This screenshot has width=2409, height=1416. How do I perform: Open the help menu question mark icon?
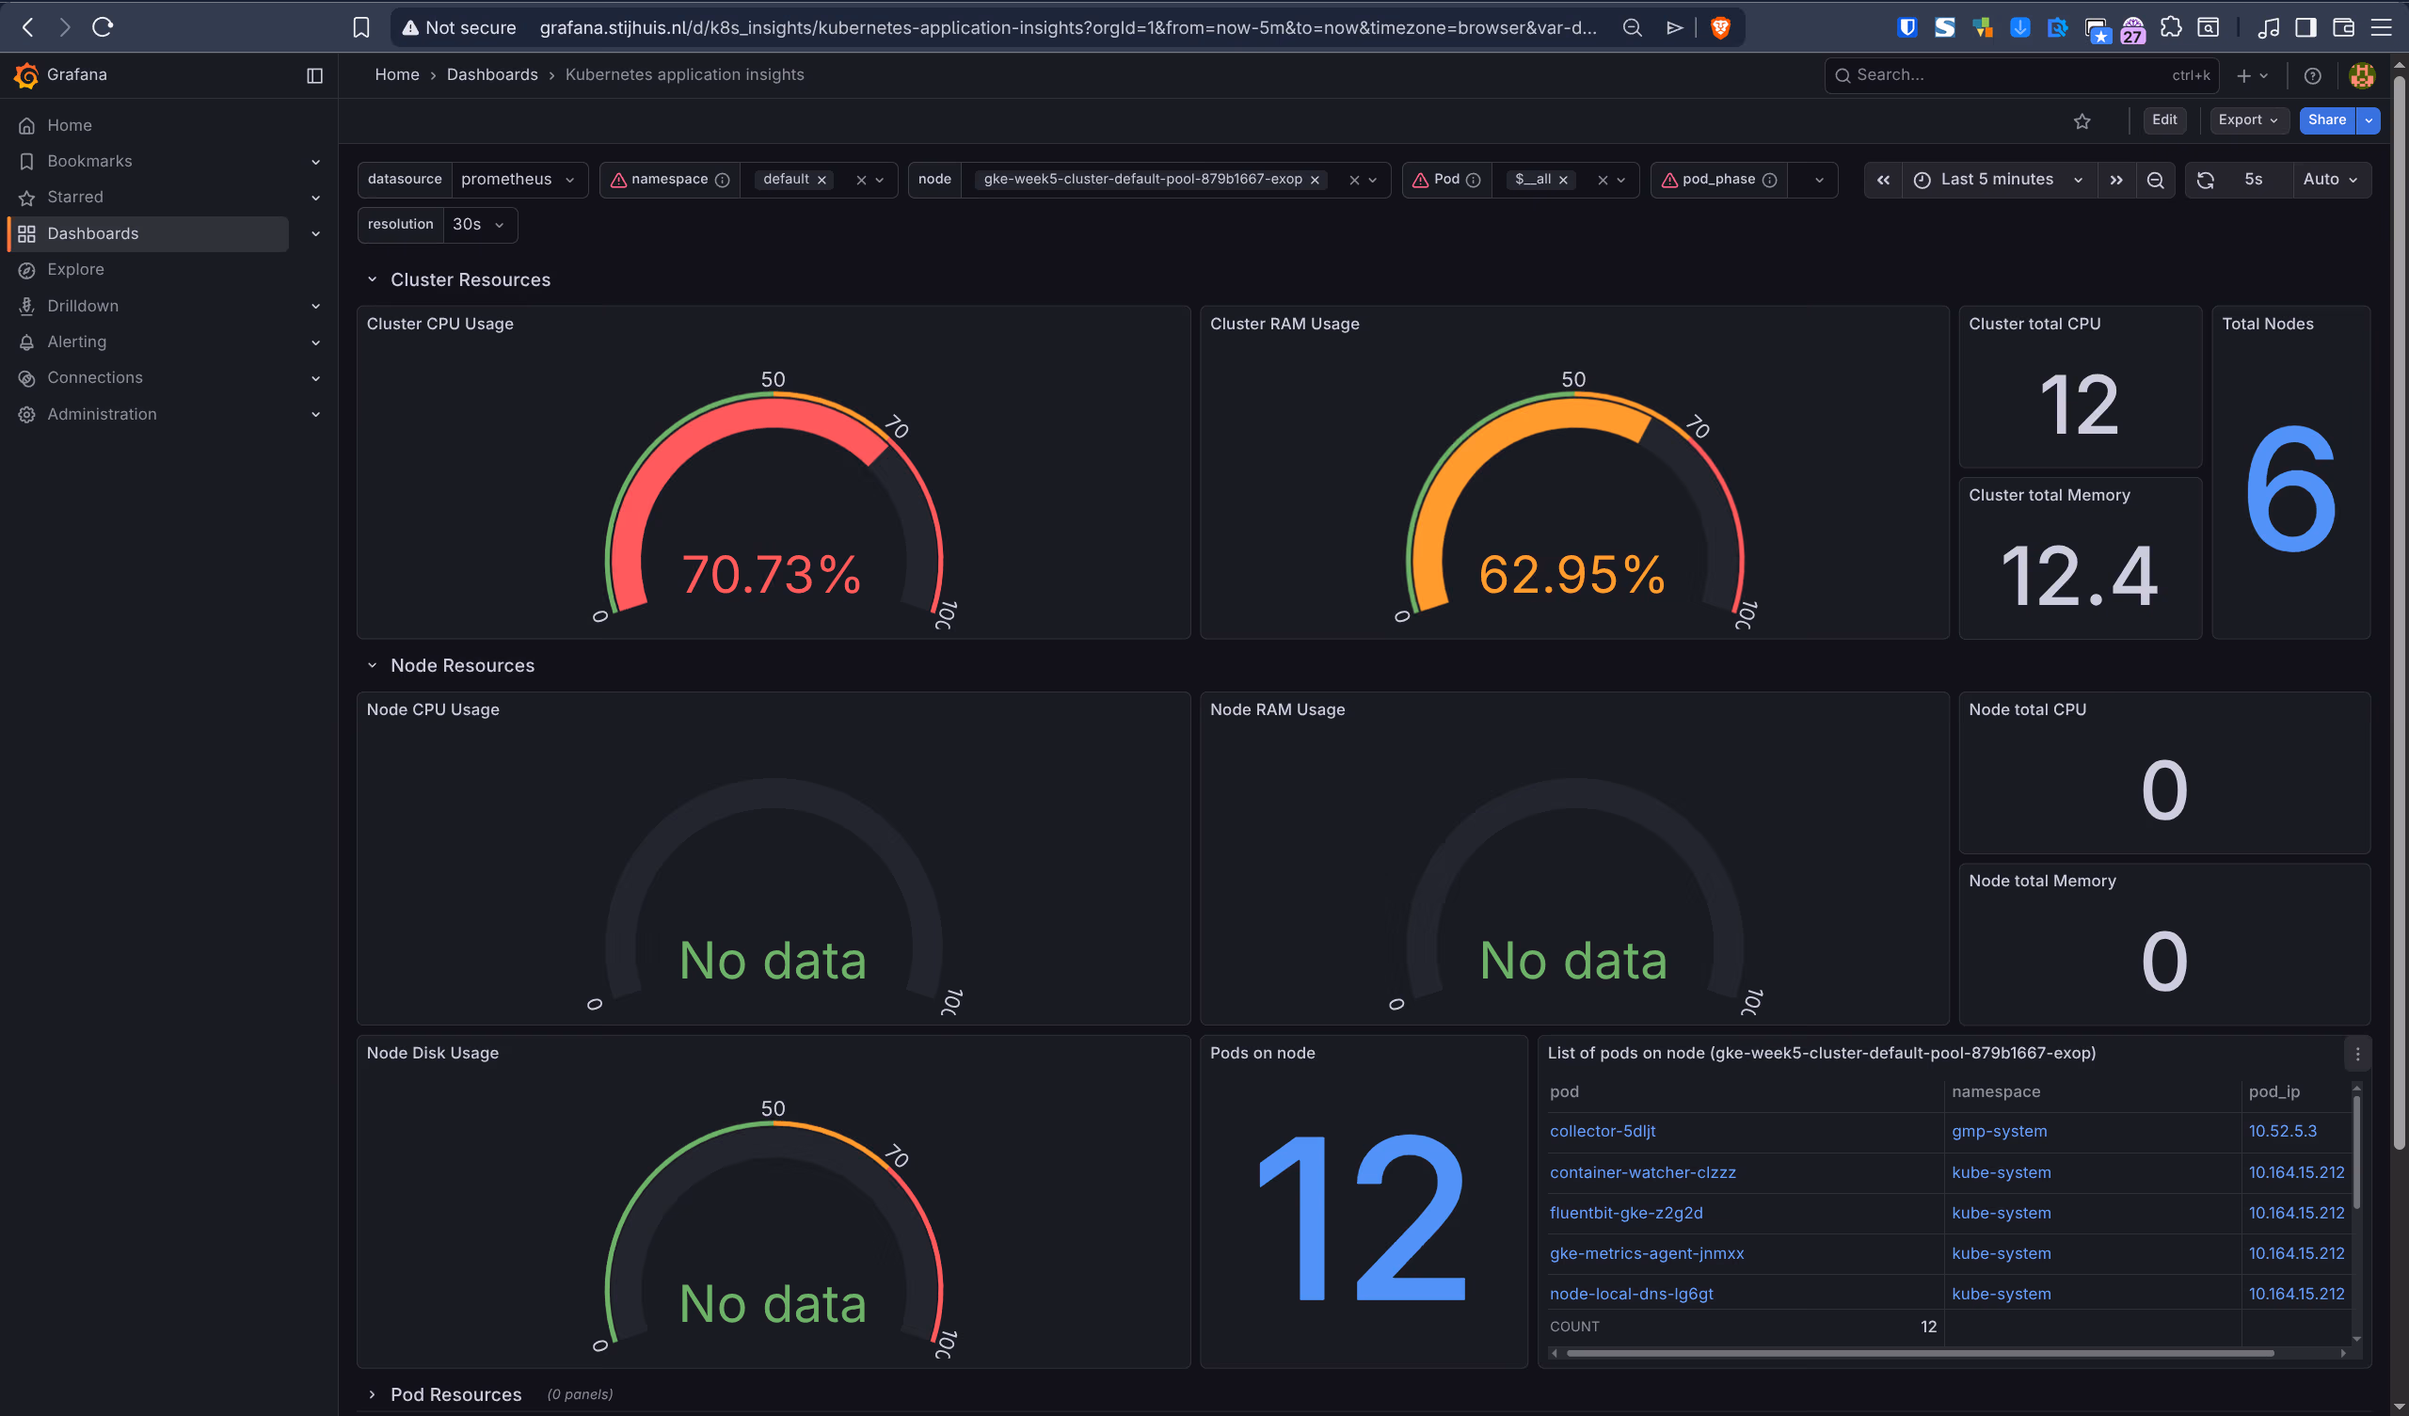2311,74
